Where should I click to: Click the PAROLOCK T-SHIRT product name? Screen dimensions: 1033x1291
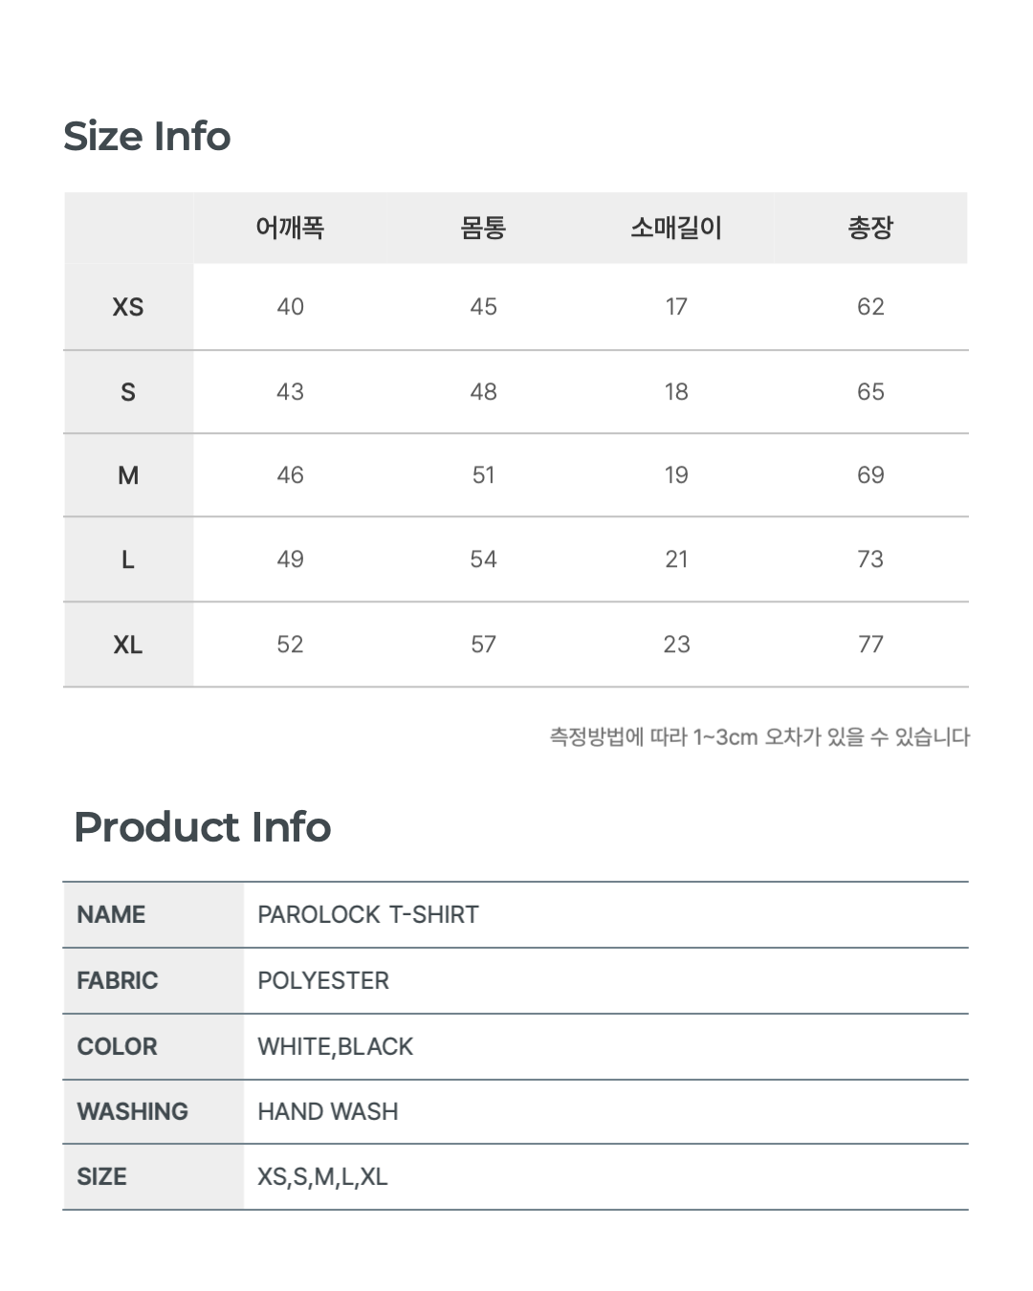[x=368, y=914]
